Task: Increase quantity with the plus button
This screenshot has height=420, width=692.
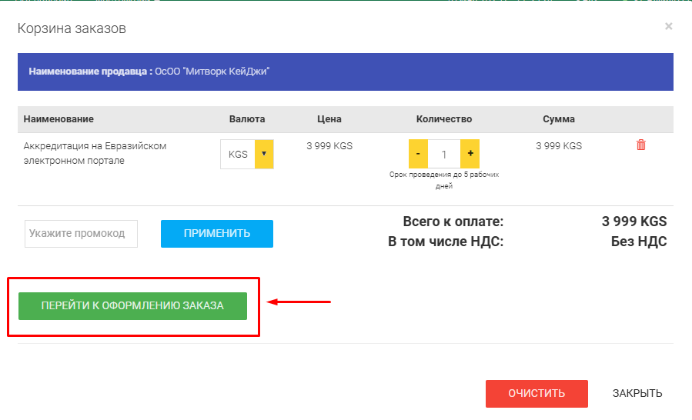Action: click(x=470, y=154)
